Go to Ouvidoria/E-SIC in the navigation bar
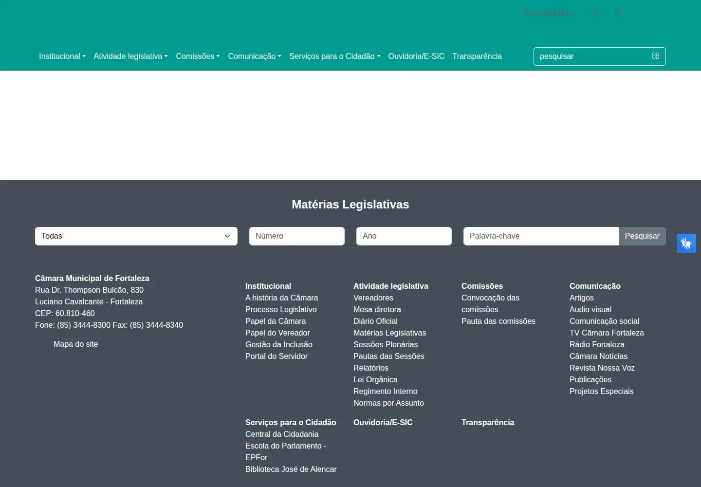 click(x=416, y=56)
